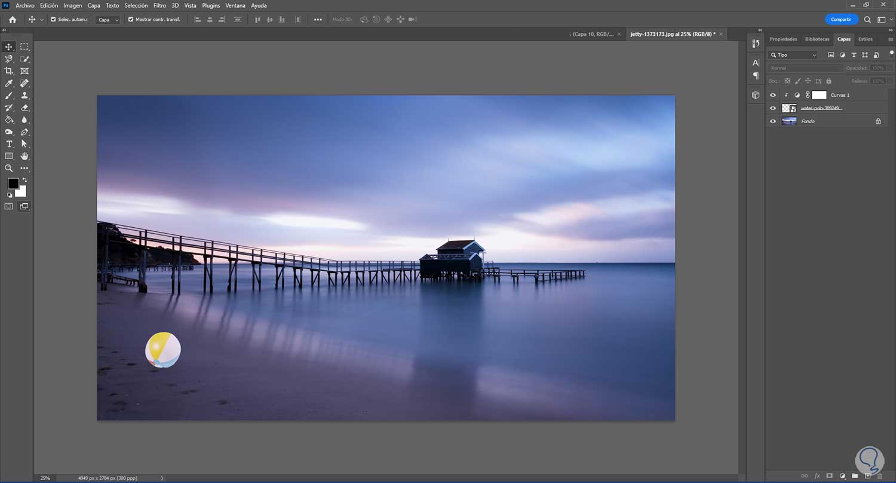
Task: Click the Home icon in options bar
Action: tap(13, 20)
